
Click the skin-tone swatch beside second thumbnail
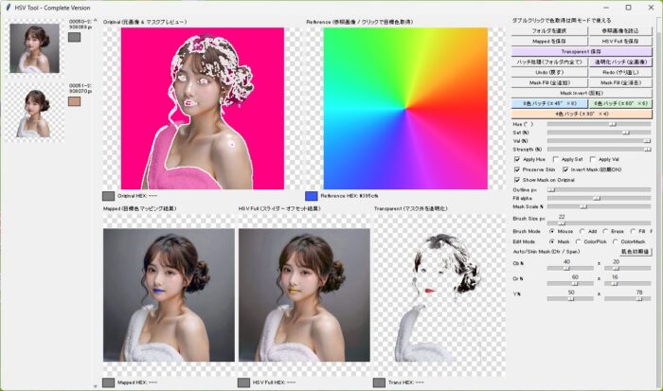click(74, 101)
